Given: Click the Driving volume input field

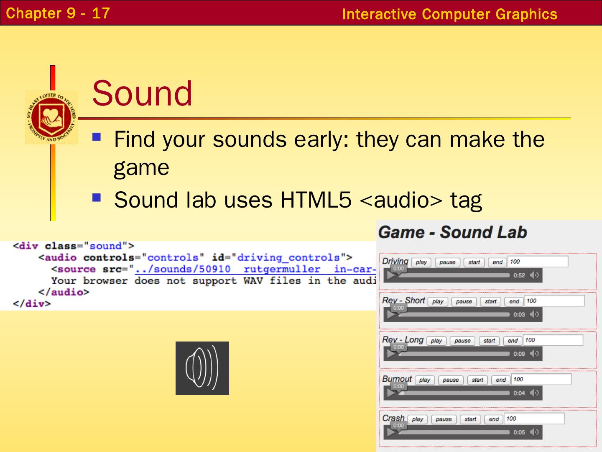Looking at the screenshot, I should (x=538, y=262).
